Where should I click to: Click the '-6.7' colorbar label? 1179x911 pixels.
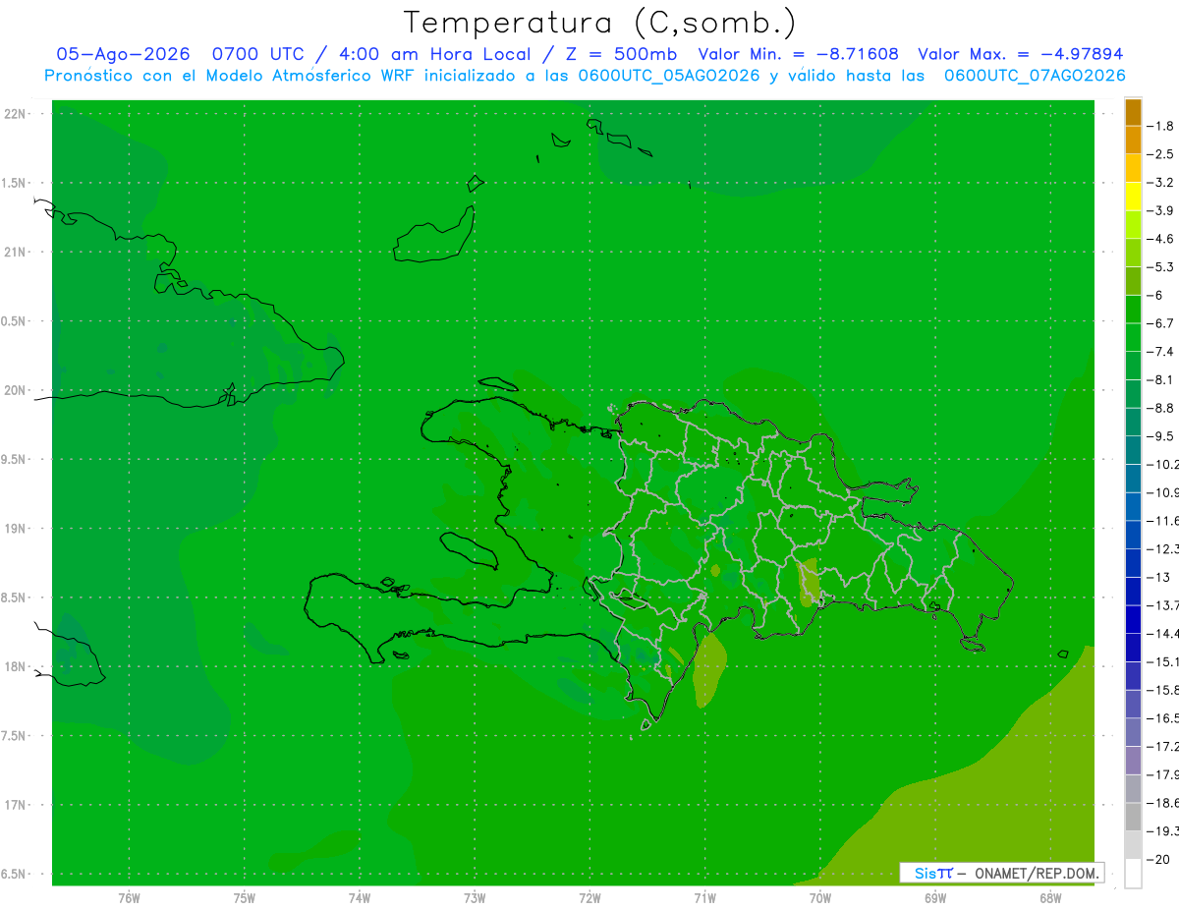[1160, 323]
